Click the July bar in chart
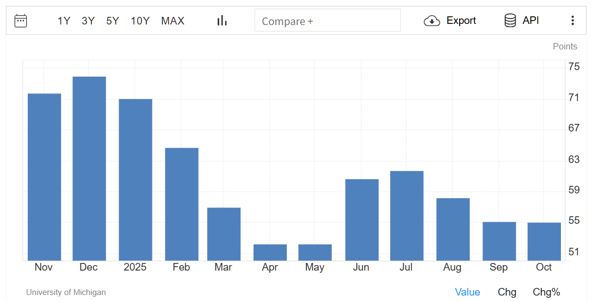Image resolution: width=593 pixels, height=301 pixels. pyautogui.click(x=407, y=216)
